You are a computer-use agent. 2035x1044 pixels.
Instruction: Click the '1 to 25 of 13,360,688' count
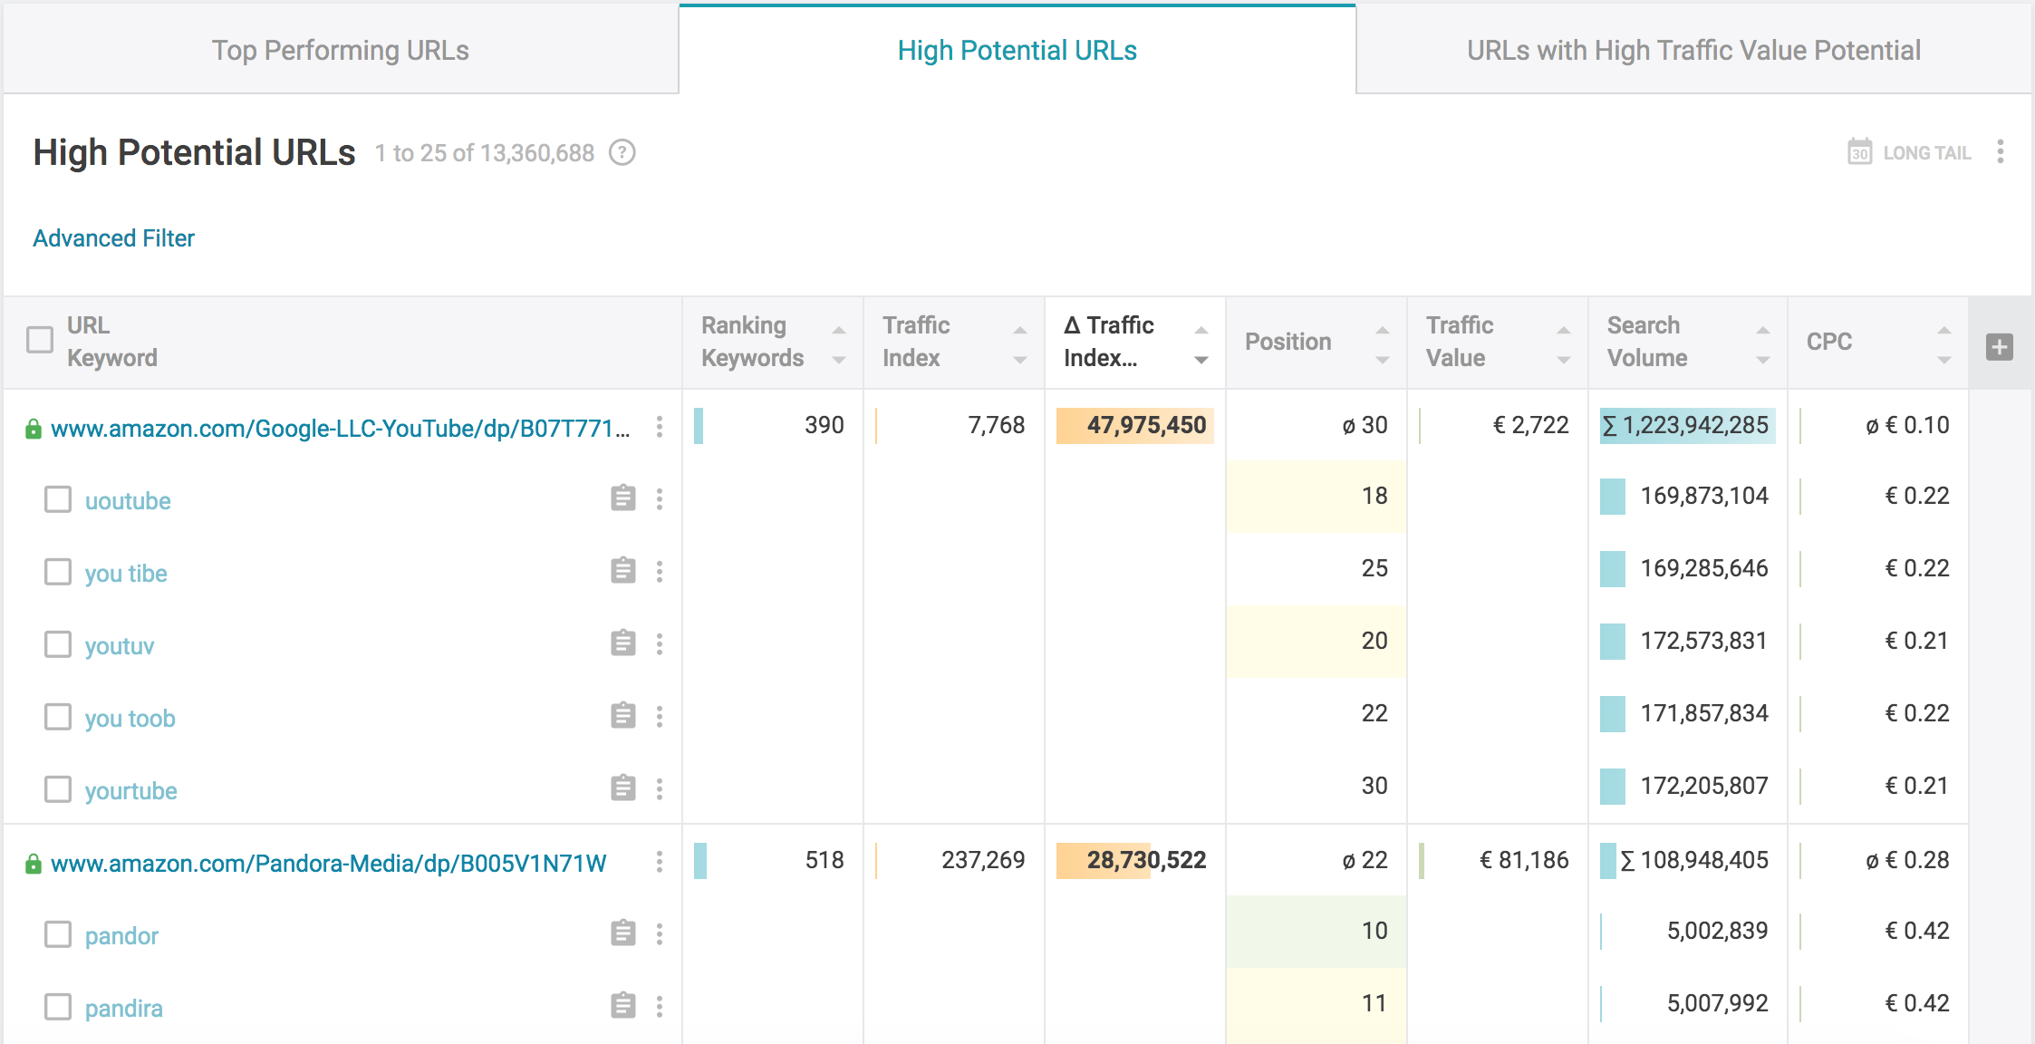click(x=485, y=153)
